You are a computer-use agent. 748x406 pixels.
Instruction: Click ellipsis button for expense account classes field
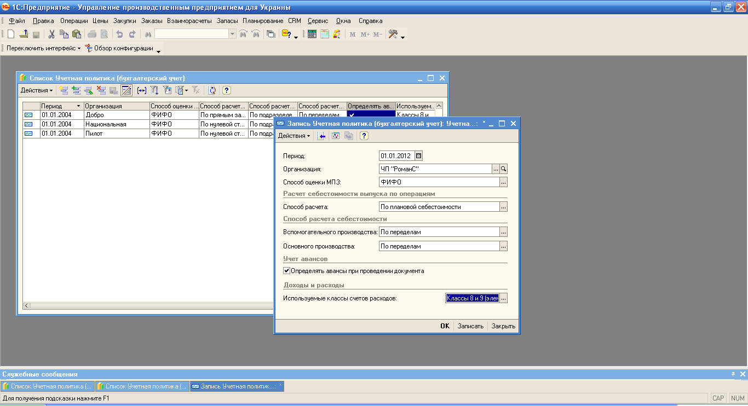tap(504, 298)
